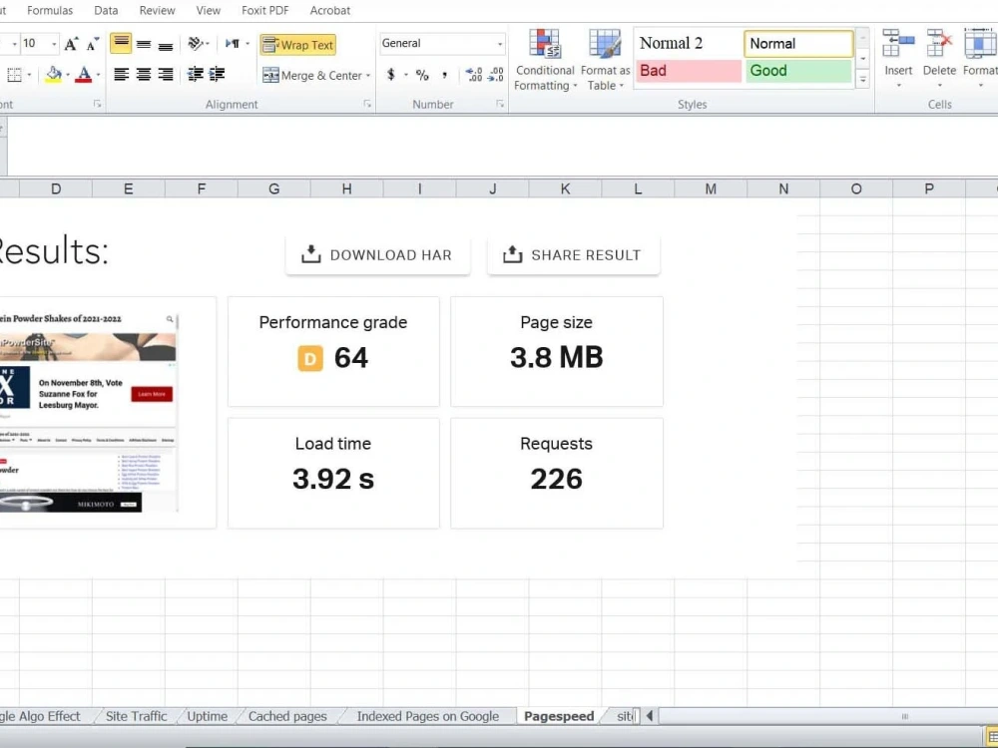The height and width of the screenshot is (748, 998).
Task: Apply Accounting dollar number format
Action: point(390,75)
